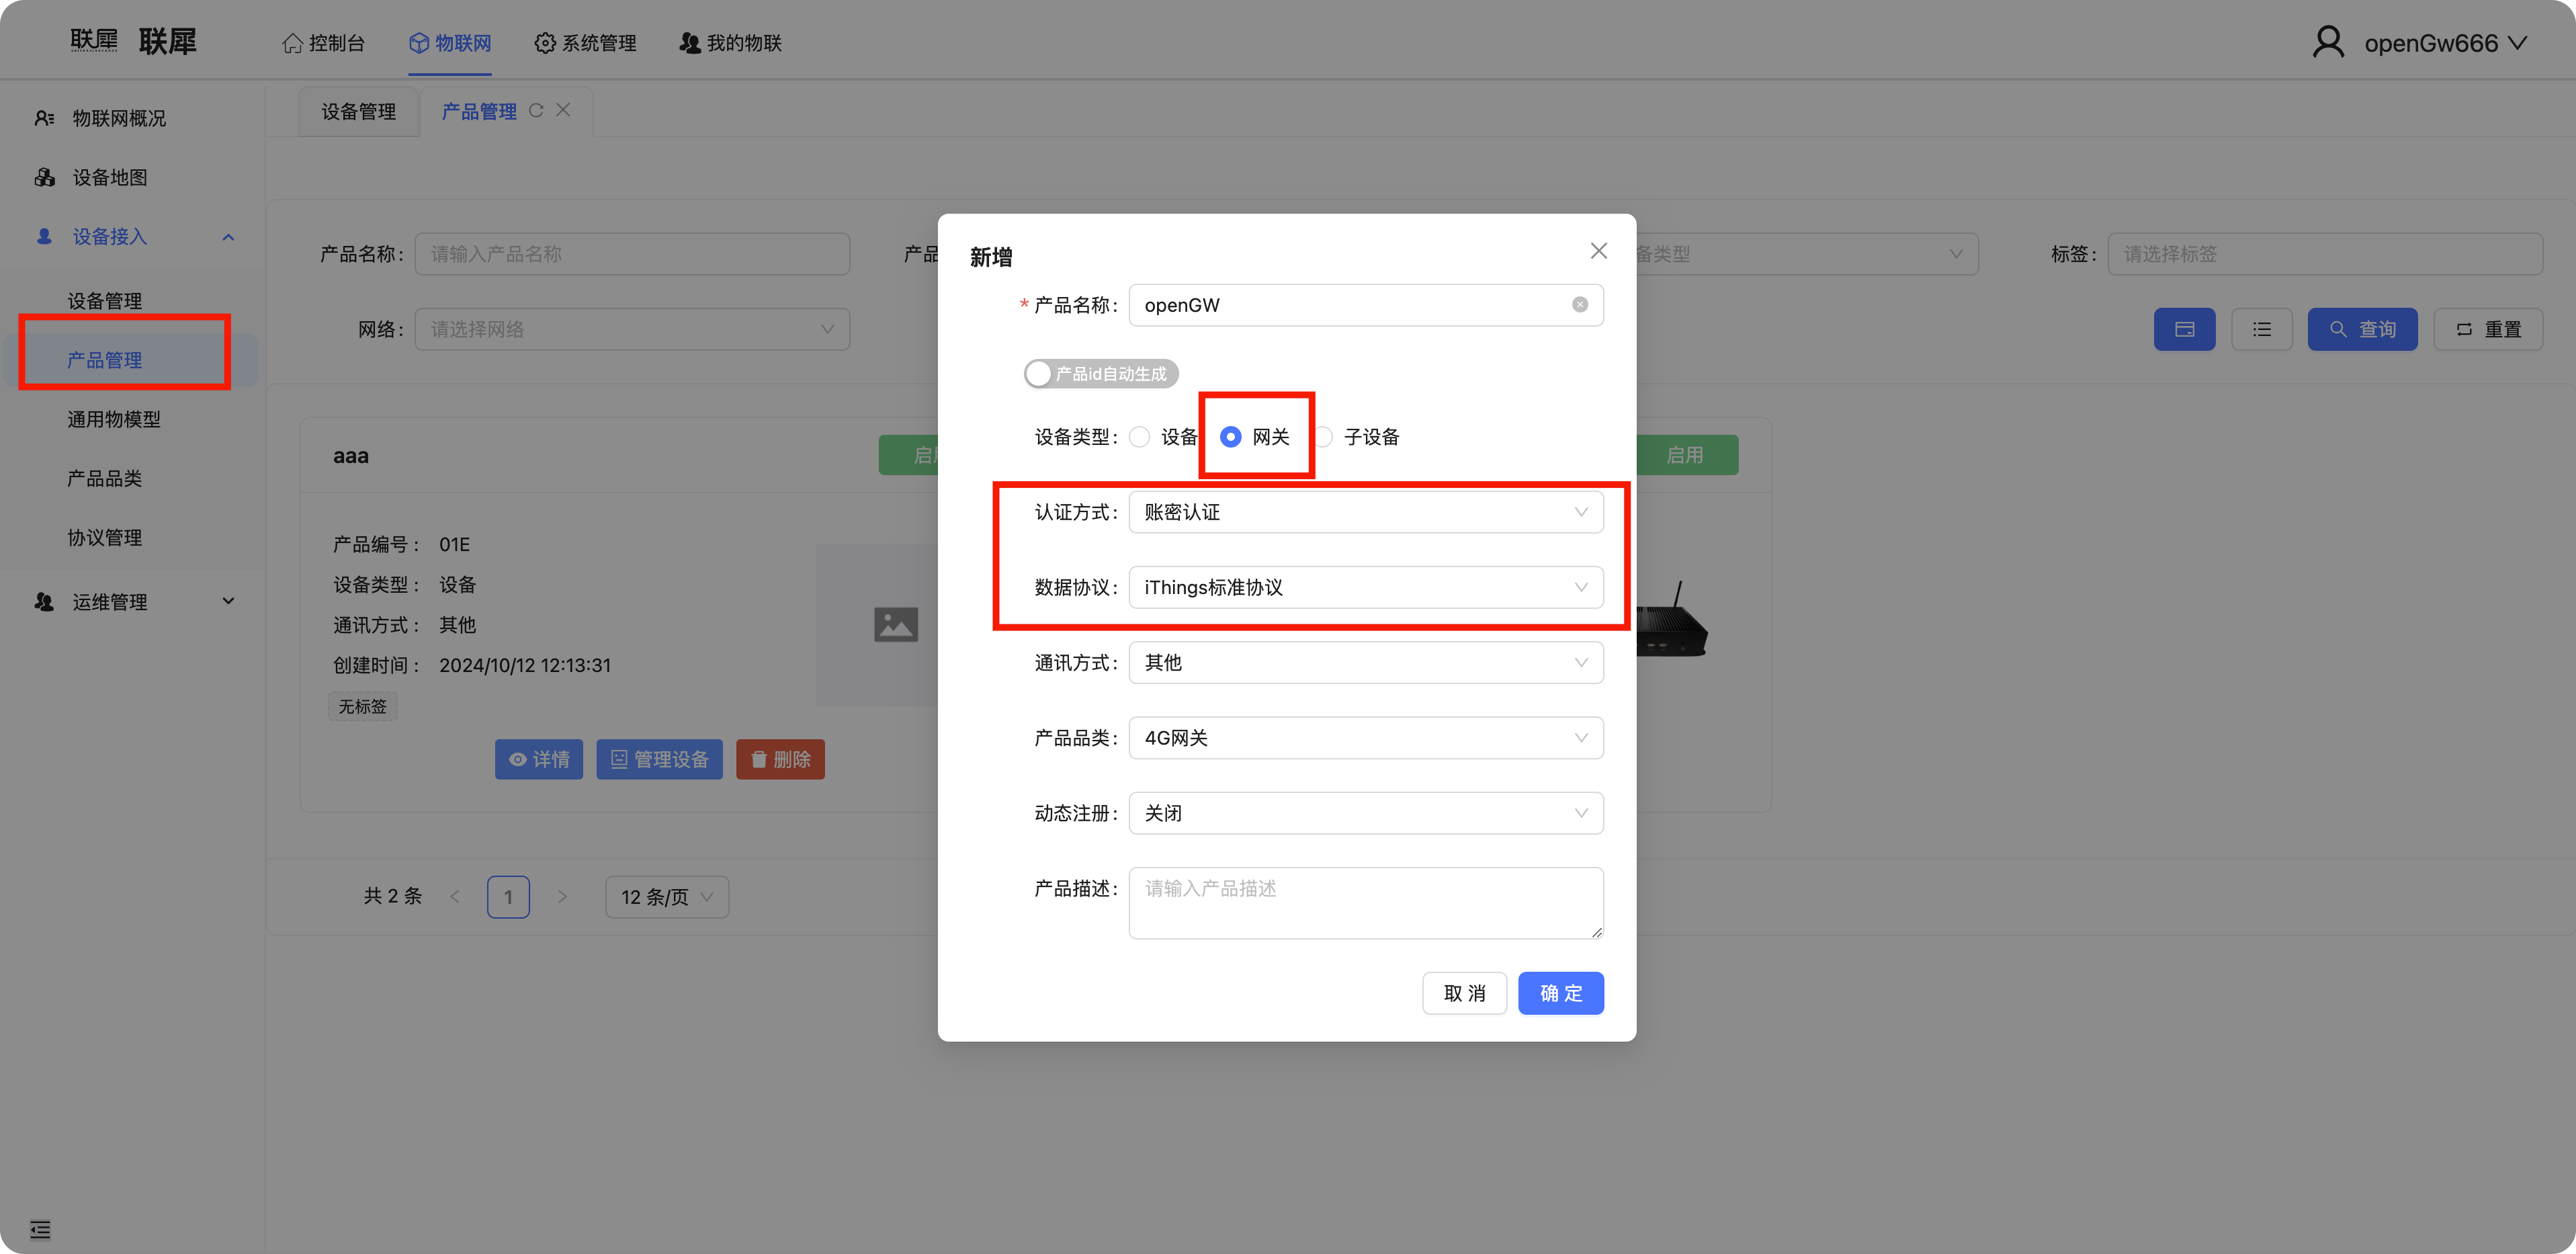Click the refresh icon on 产品管理 tab
2576x1254 pixels.
536,111
